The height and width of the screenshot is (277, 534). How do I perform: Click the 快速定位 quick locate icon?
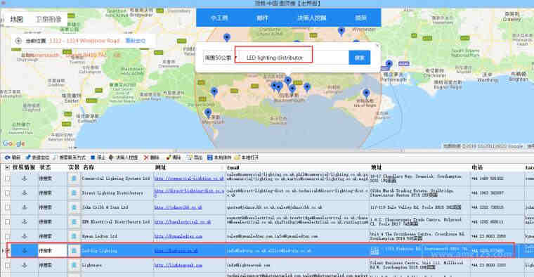click(28, 157)
